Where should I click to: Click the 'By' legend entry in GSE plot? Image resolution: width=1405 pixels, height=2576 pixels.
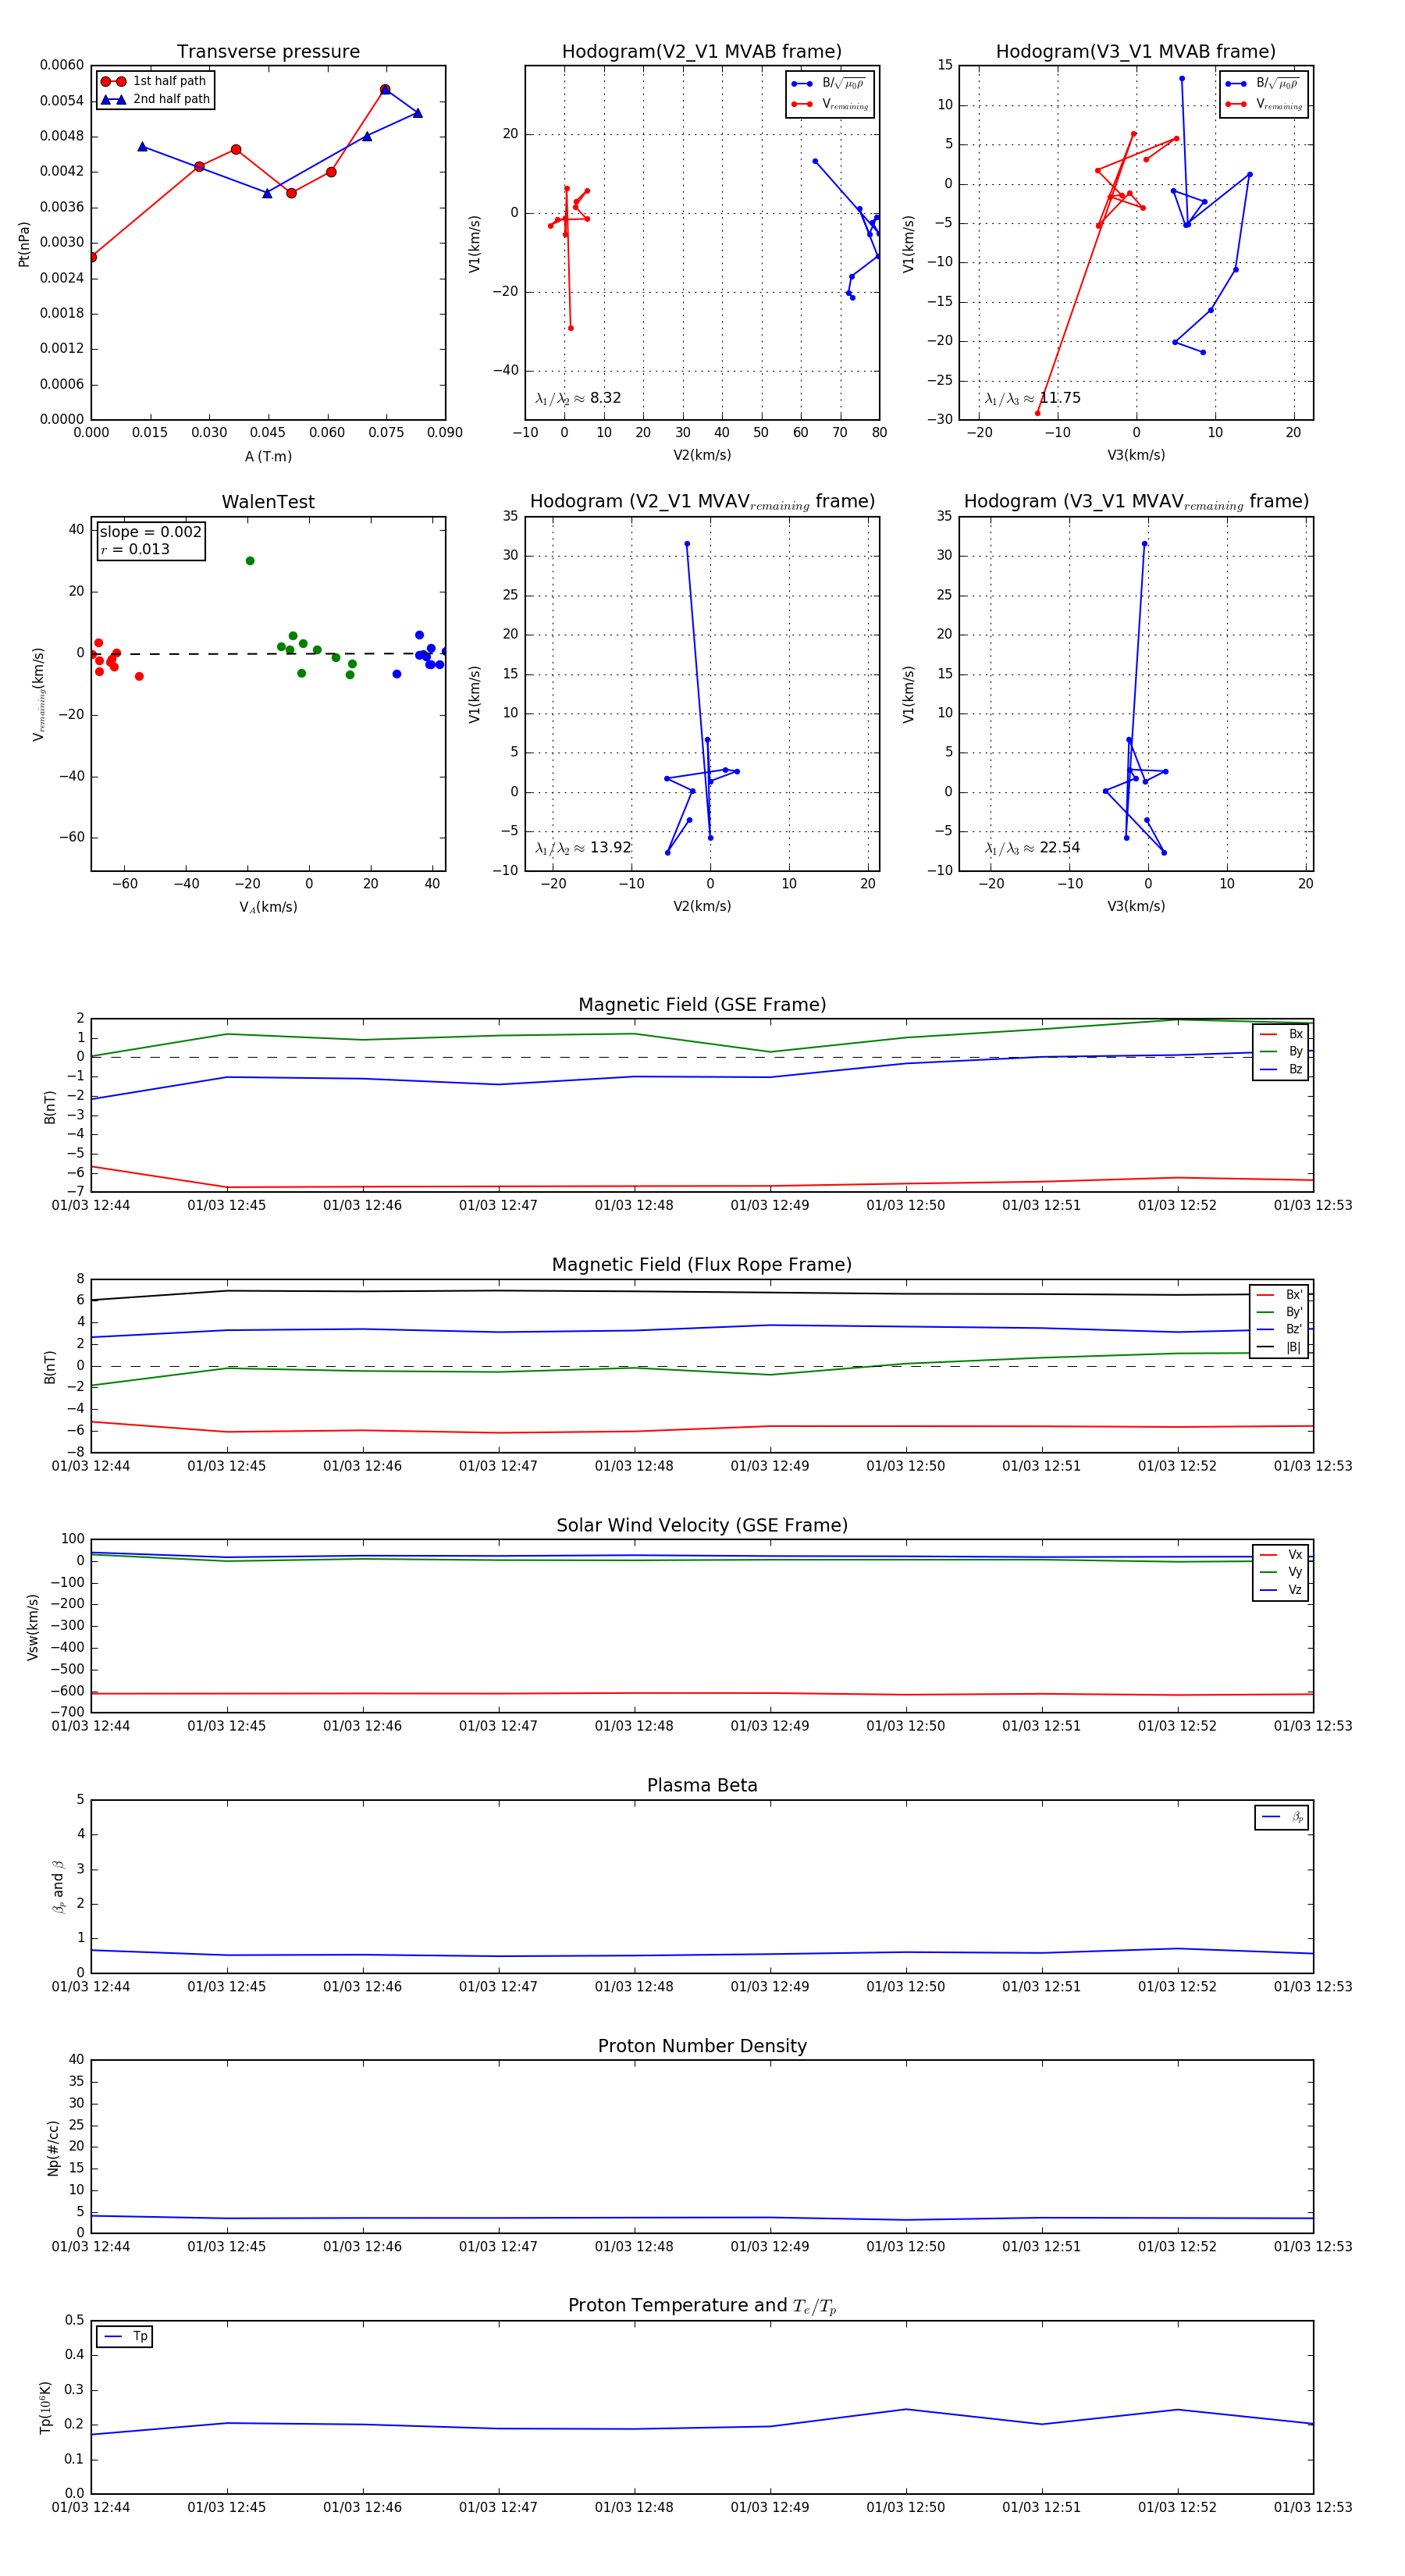point(1281,1051)
